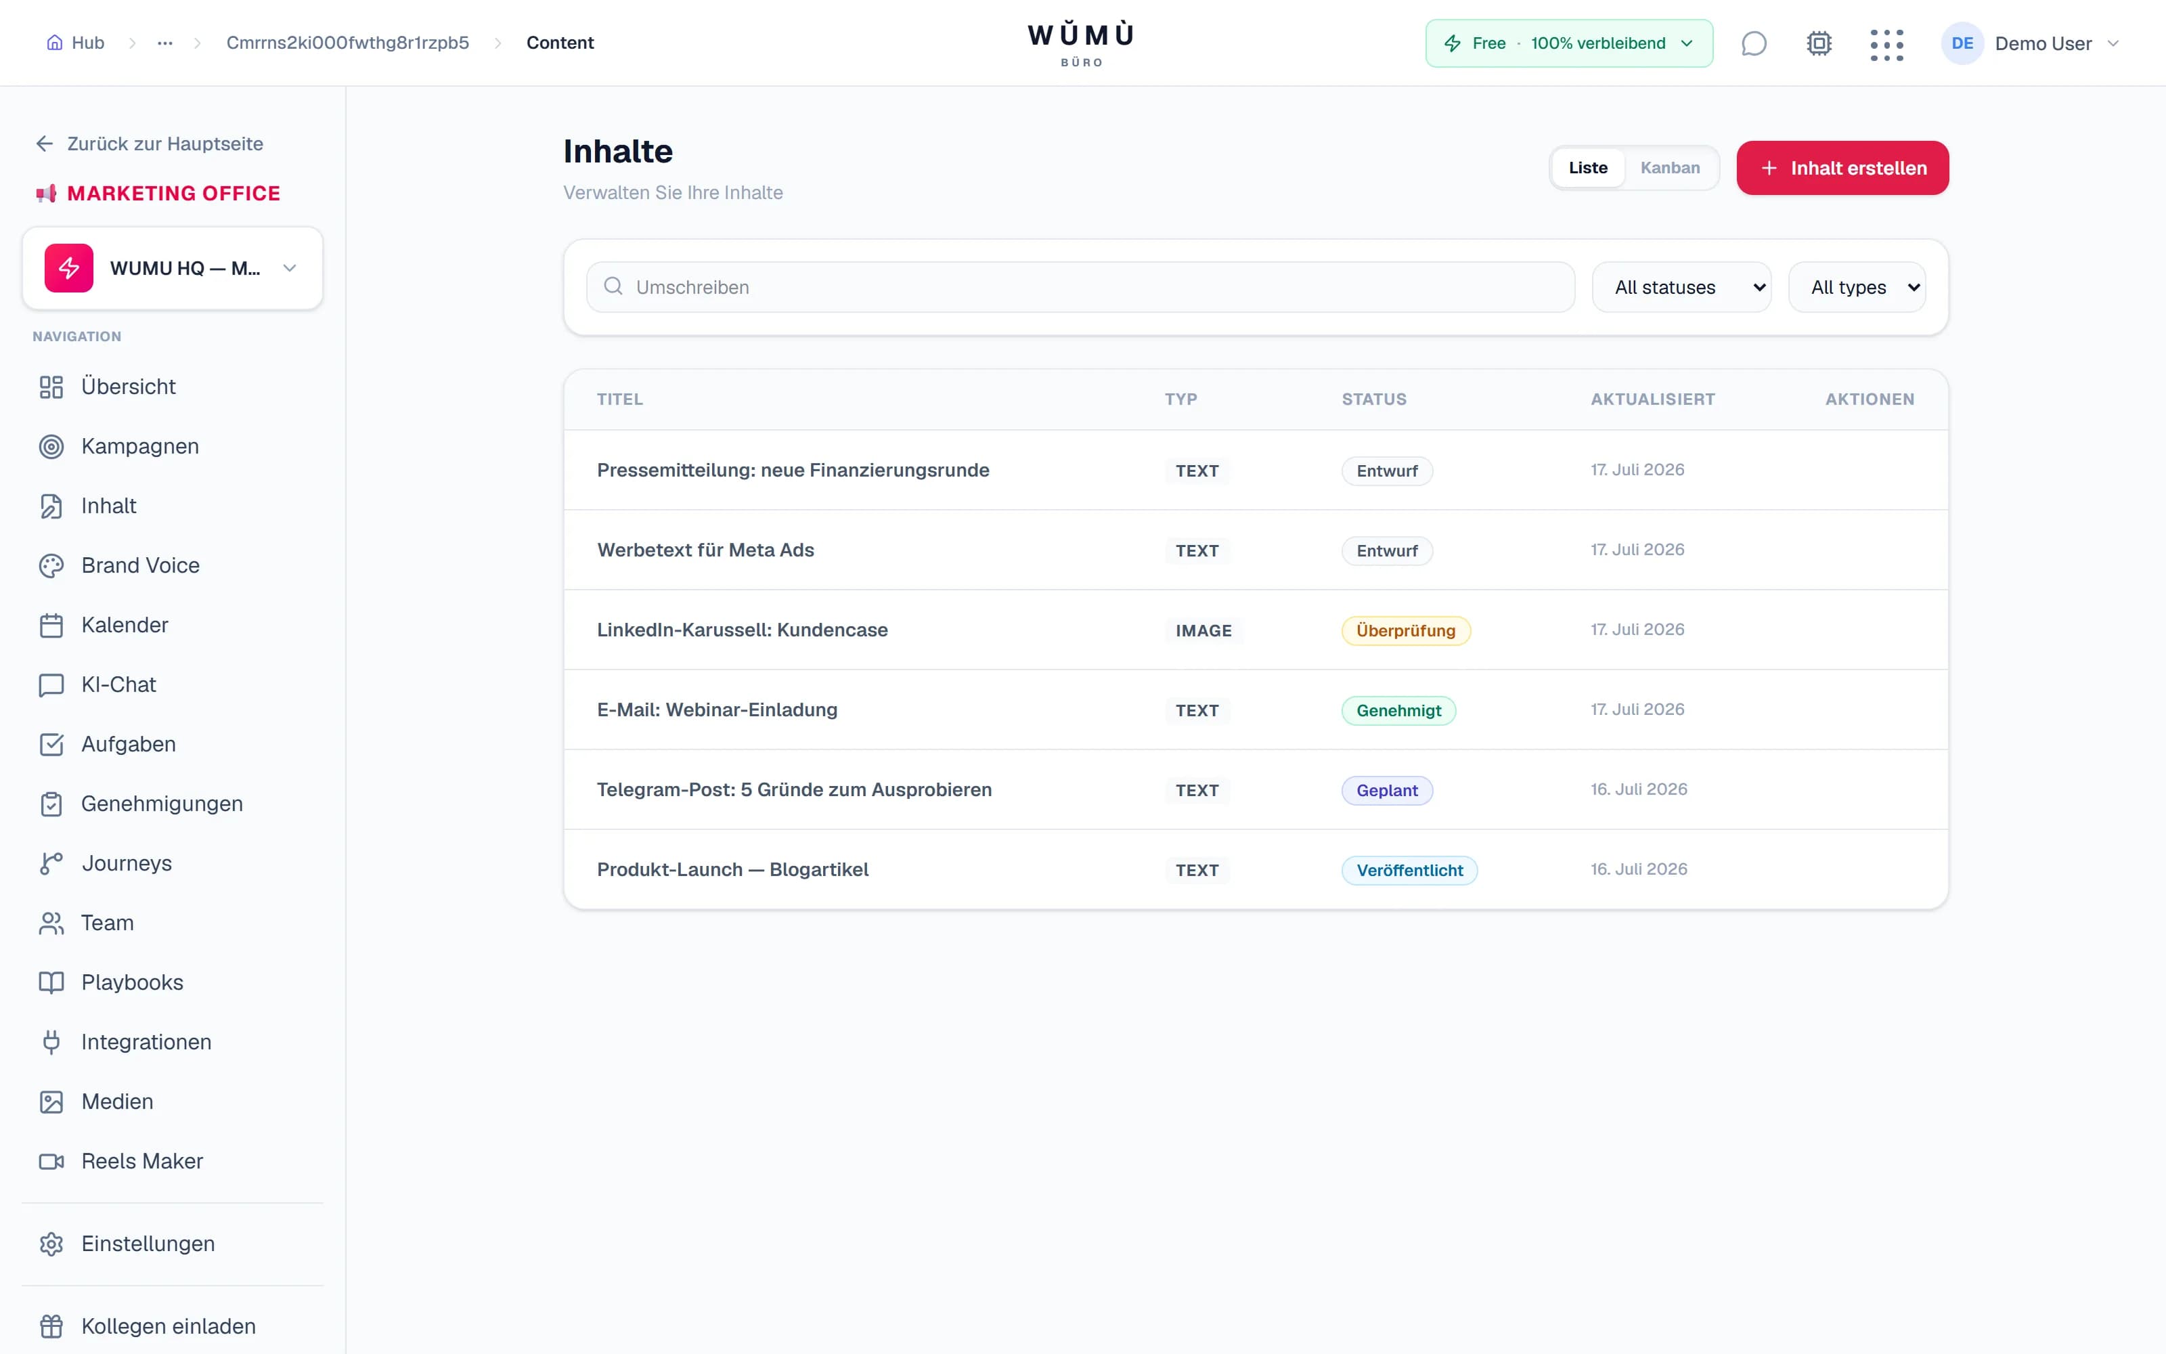Click the Brand Voice palette icon
Screen dimensions: 2166x1354
point(51,565)
